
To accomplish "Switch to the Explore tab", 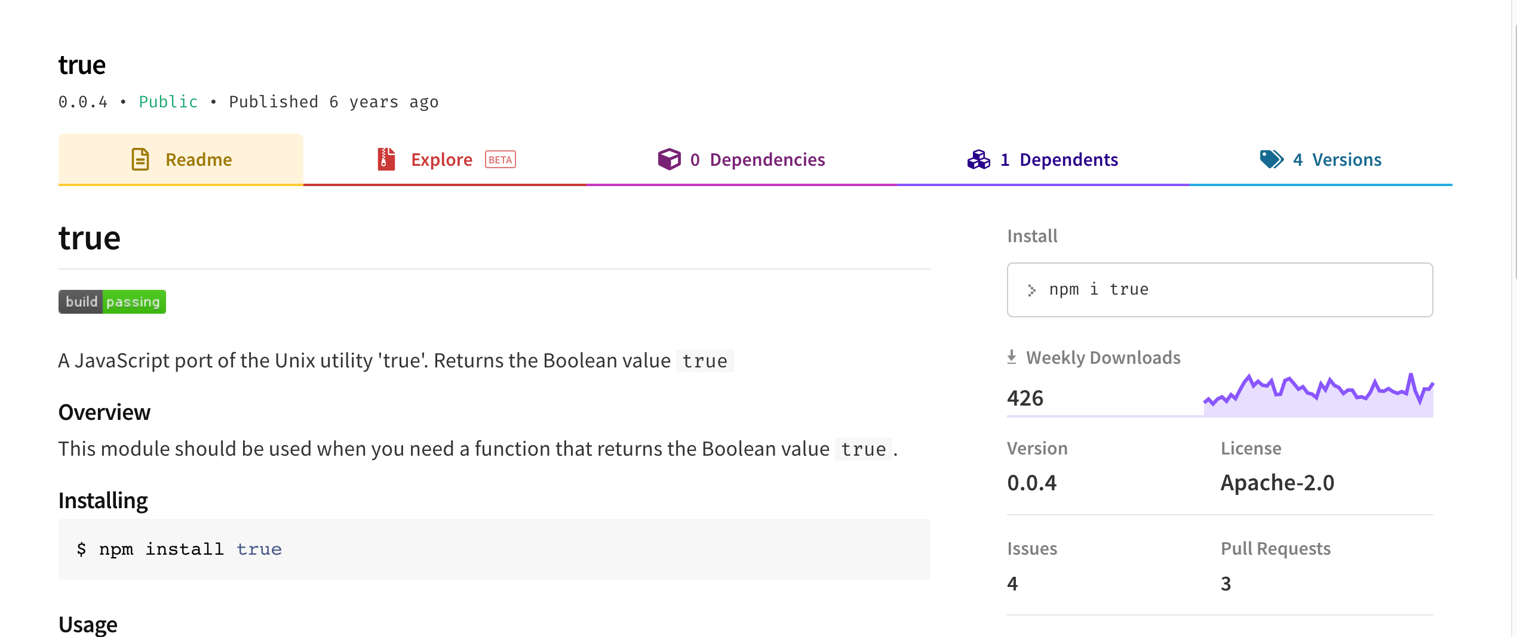I will pyautogui.click(x=442, y=159).
